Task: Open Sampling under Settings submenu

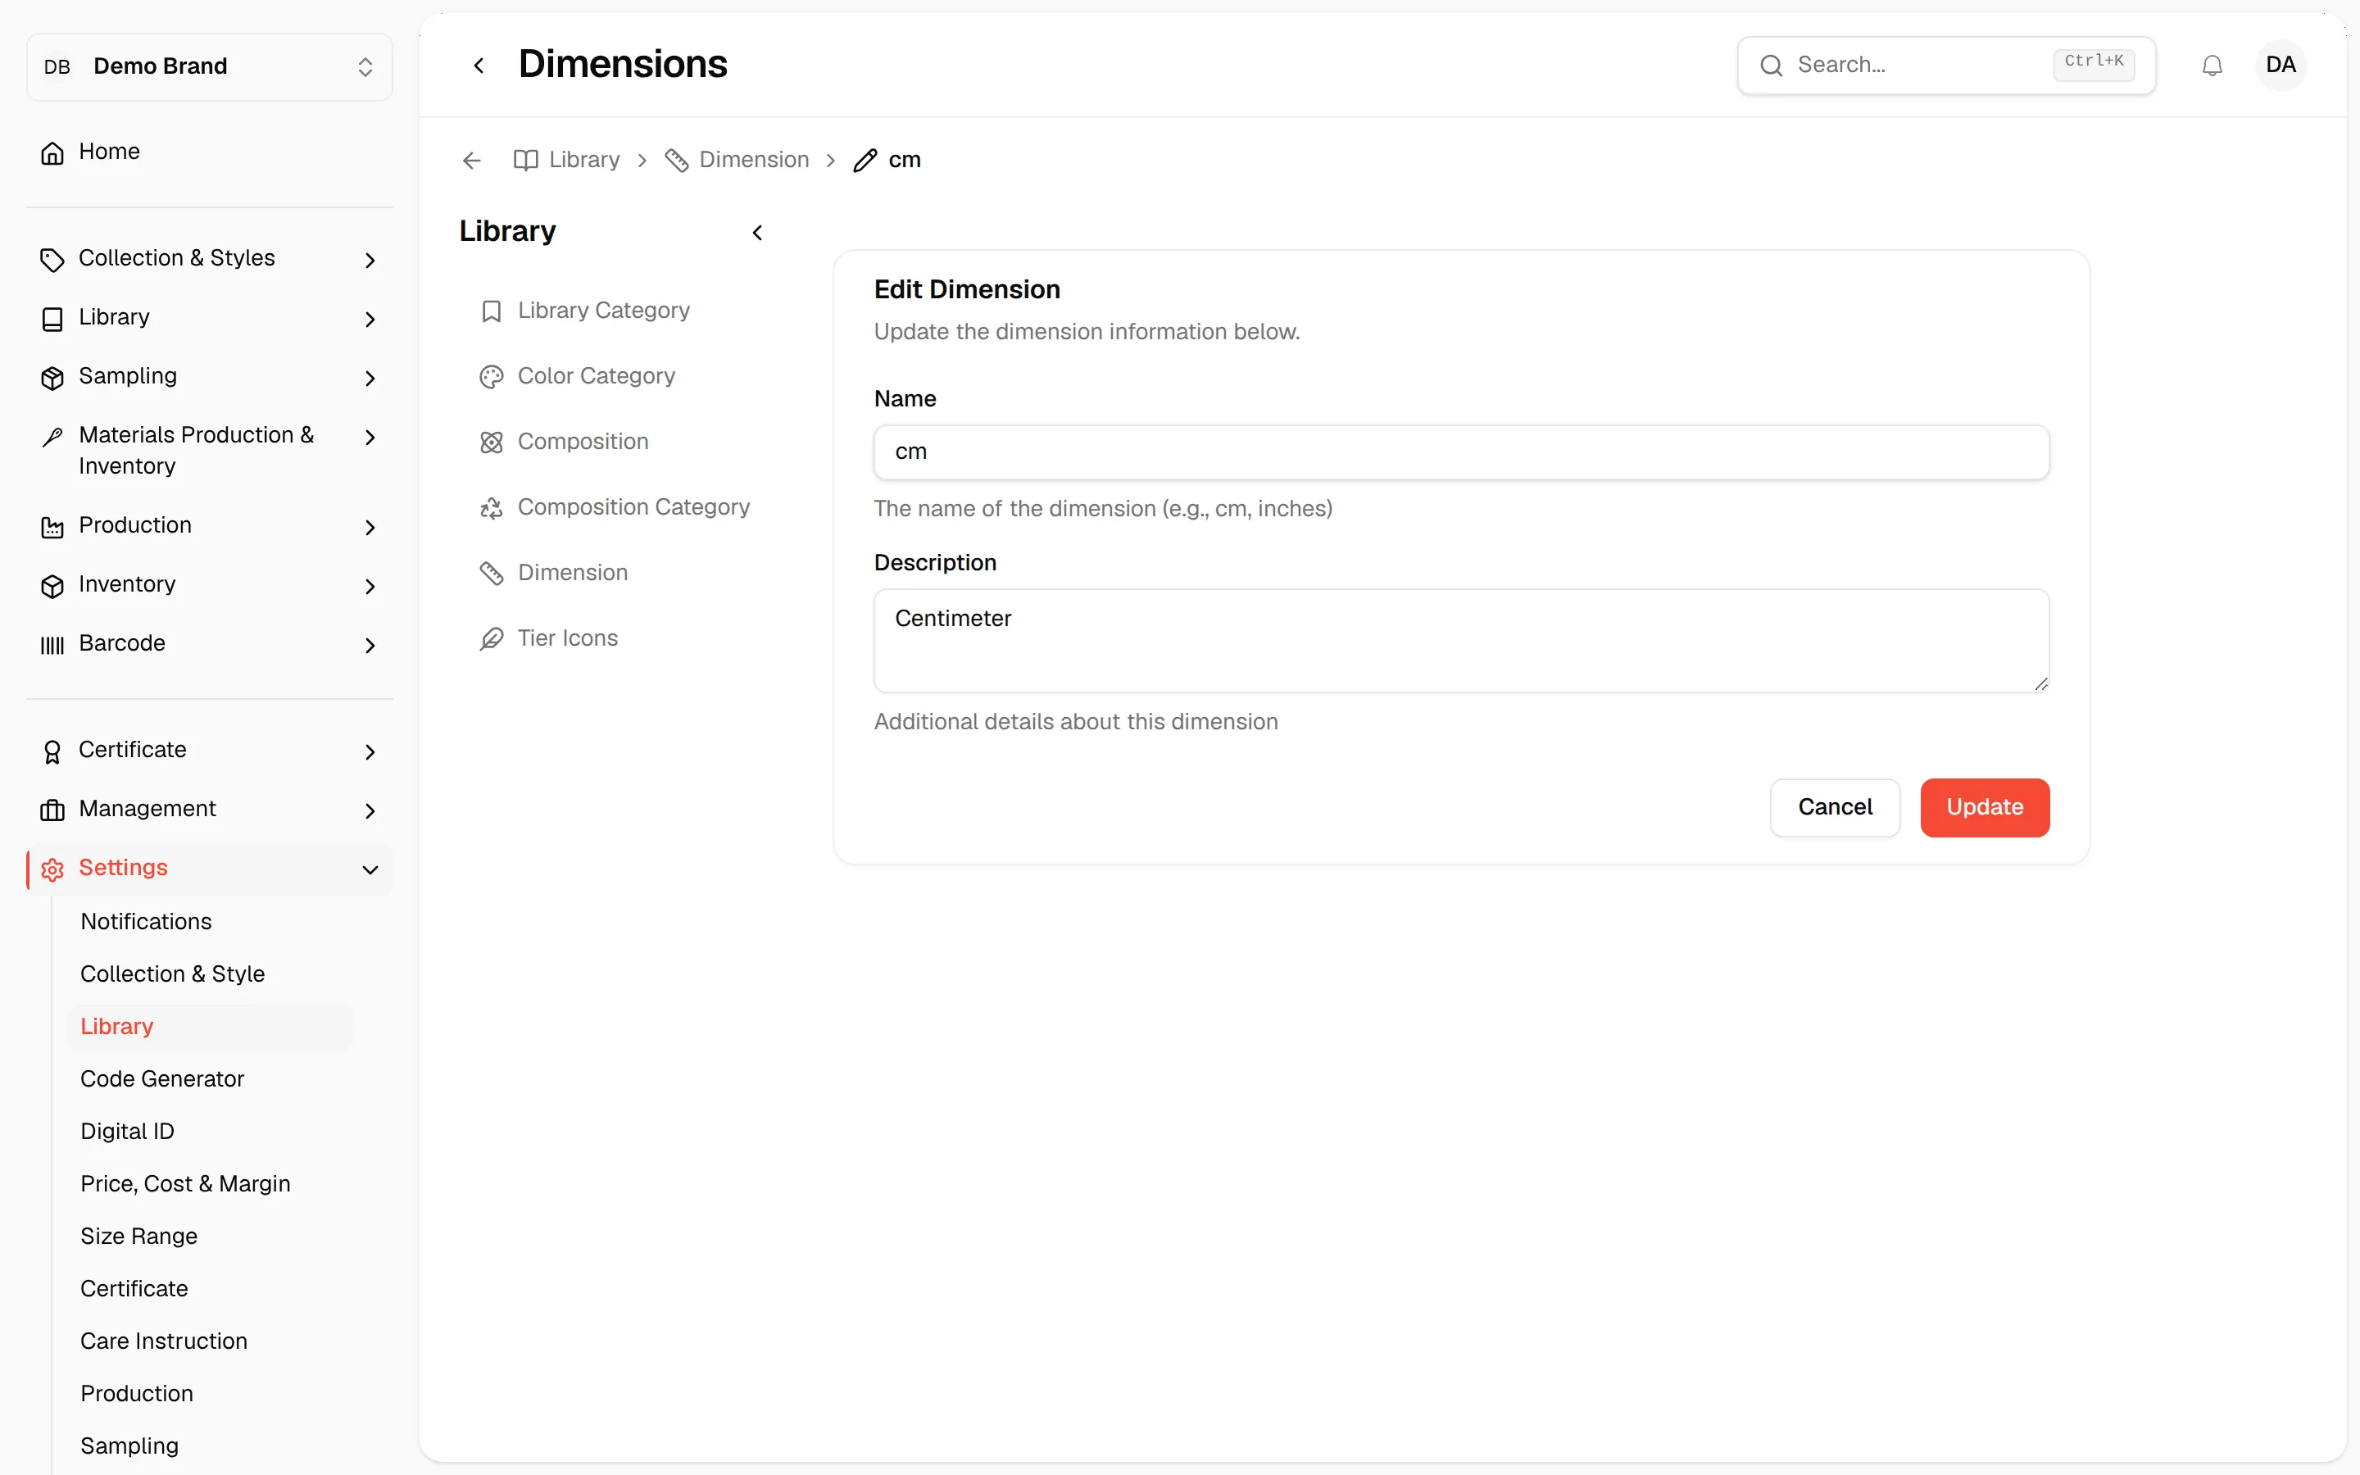Action: 129,1445
